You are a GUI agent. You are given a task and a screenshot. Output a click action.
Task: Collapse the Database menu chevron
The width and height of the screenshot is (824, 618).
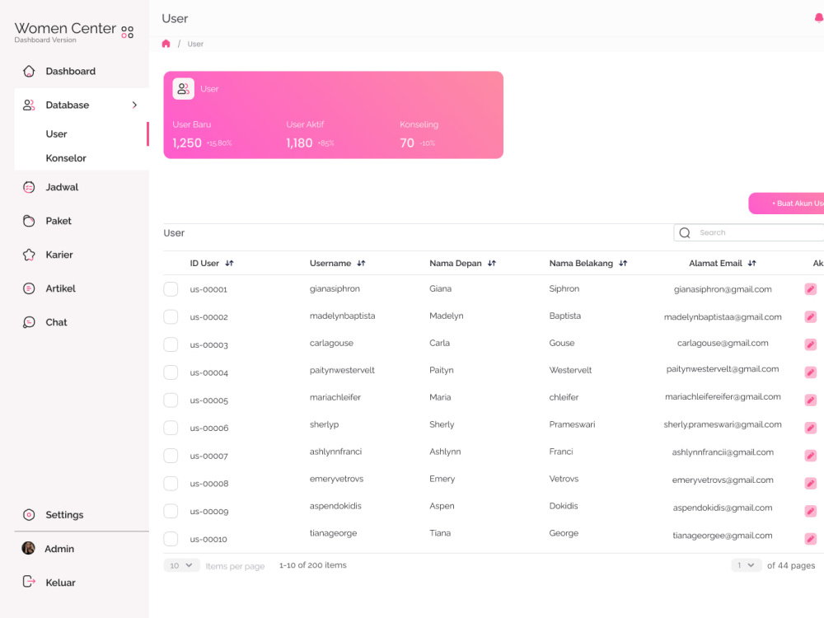pyautogui.click(x=134, y=105)
